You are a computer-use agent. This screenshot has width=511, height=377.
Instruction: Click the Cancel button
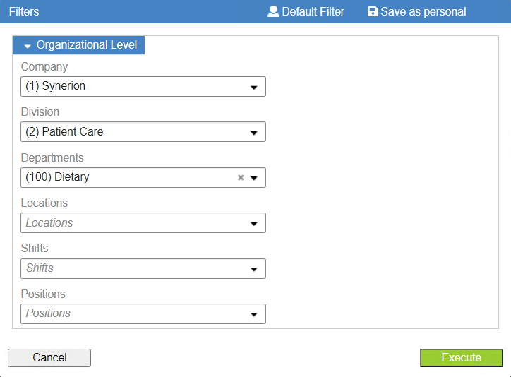point(49,358)
